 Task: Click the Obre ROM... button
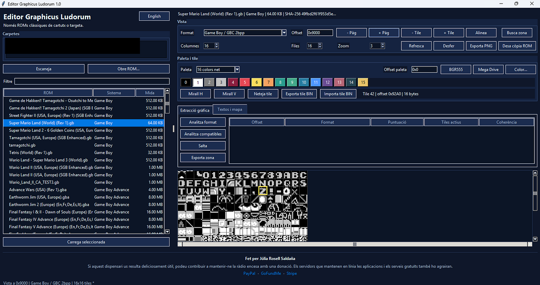[128, 69]
